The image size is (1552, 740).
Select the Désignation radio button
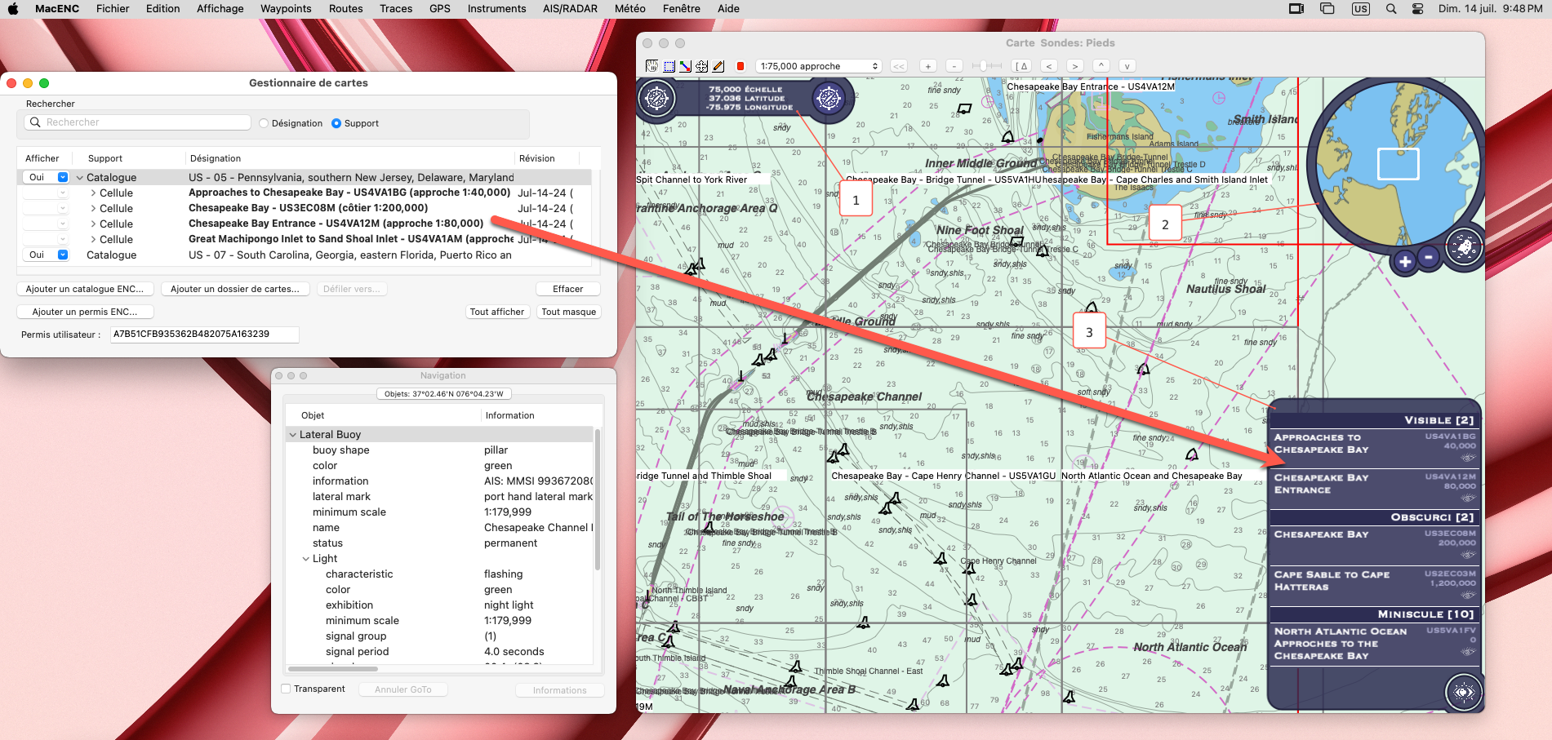coord(264,123)
